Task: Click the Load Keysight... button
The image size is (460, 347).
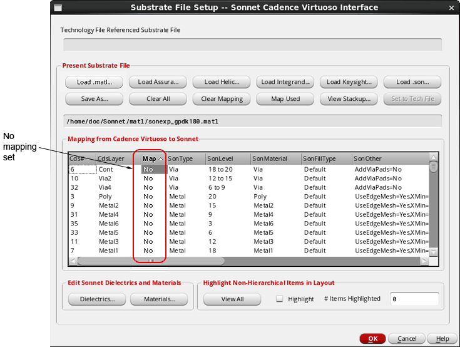Action: (349, 82)
